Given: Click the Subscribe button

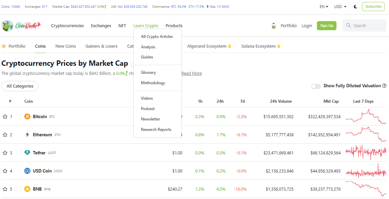Looking at the screenshot, I should pyautogui.click(x=374, y=7).
